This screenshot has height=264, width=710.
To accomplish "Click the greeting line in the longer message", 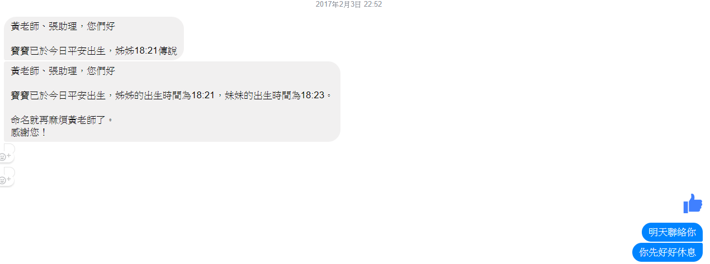I will coord(63,71).
